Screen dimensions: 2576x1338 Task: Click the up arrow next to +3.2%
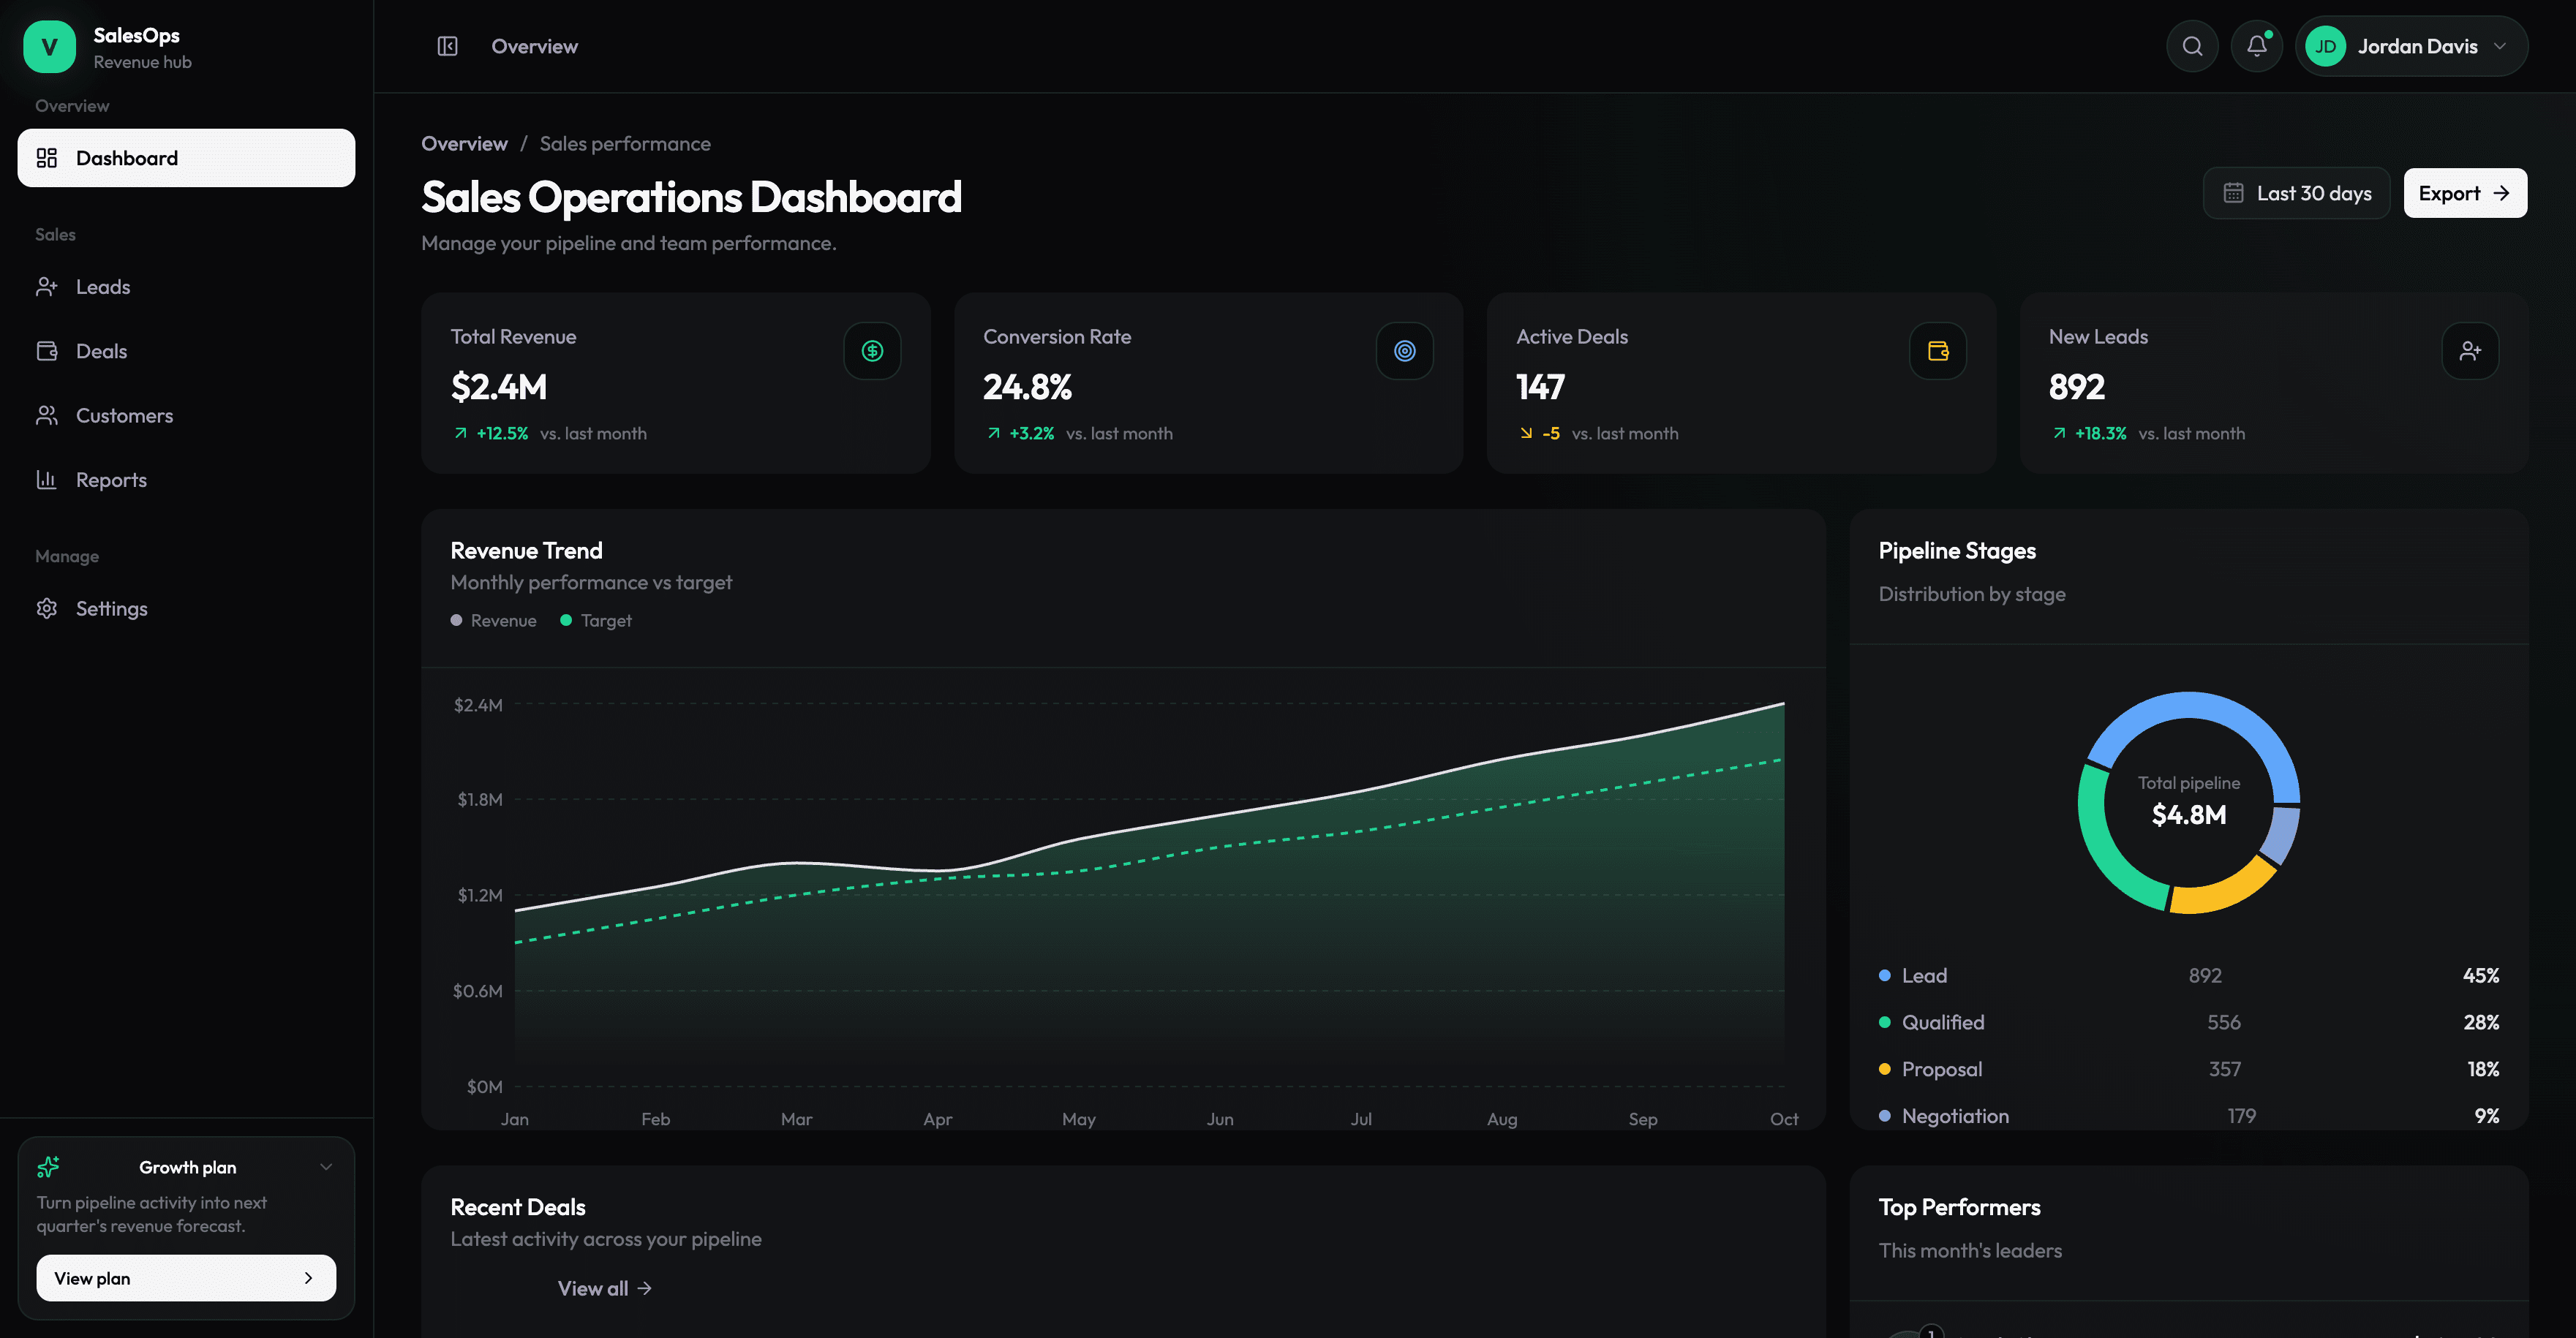point(993,433)
